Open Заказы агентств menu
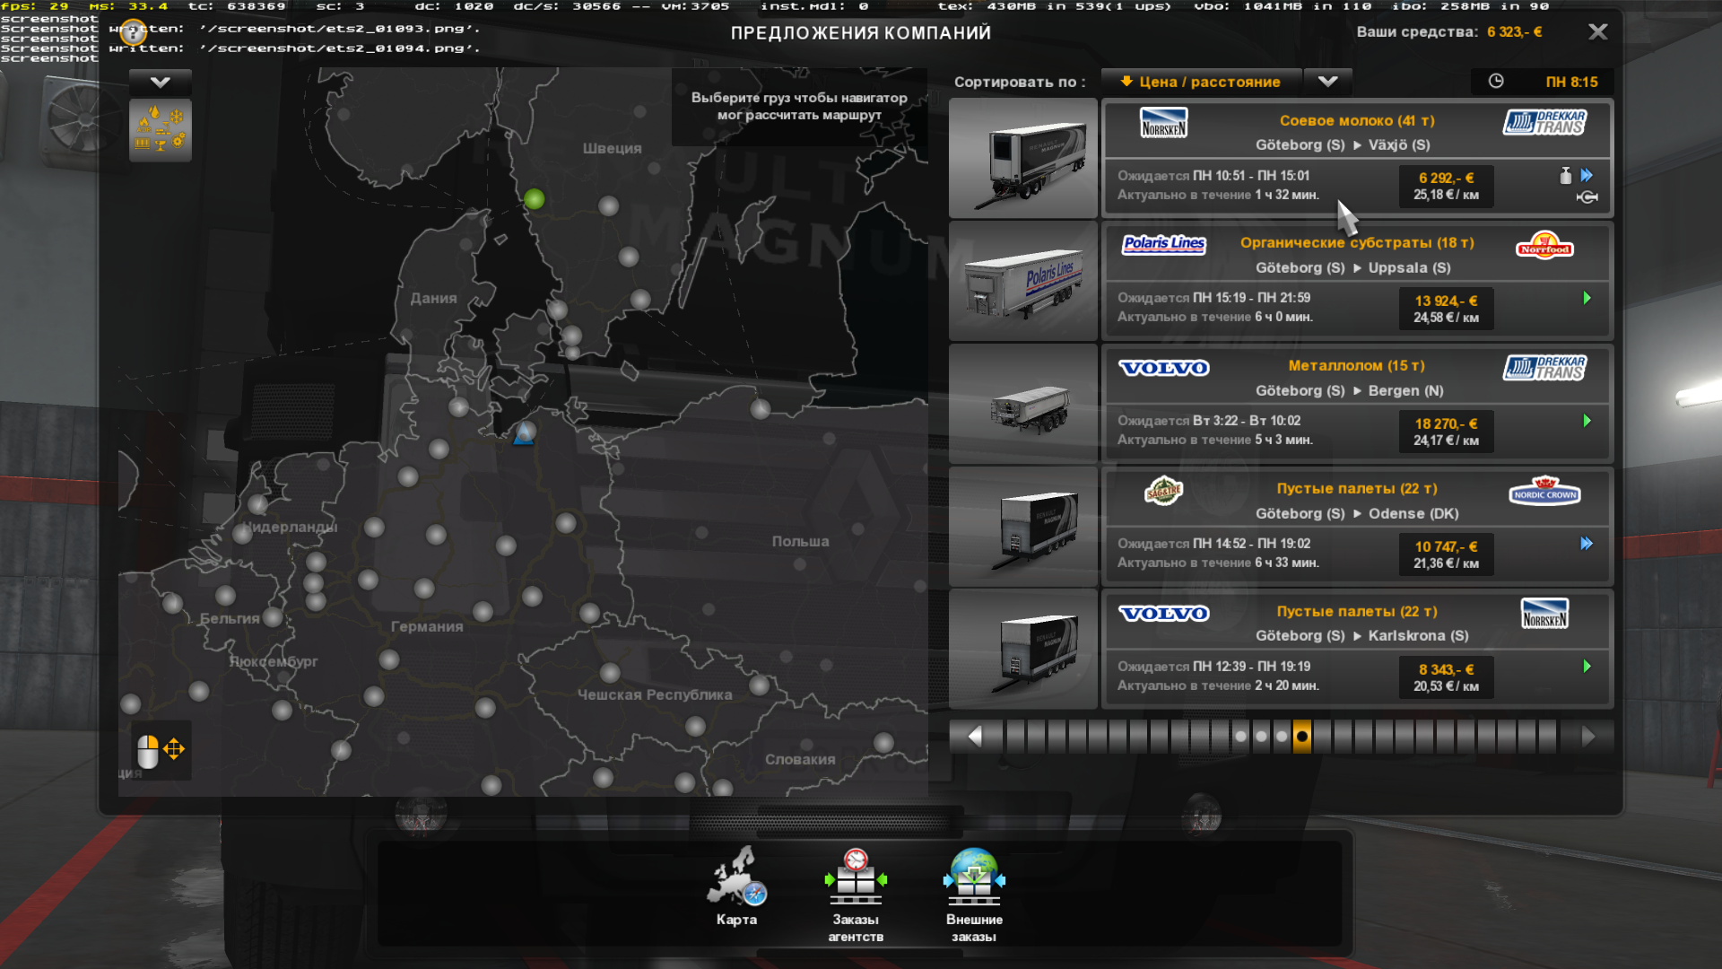Screen dimensions: 1722x969 [x=856, y=895]
